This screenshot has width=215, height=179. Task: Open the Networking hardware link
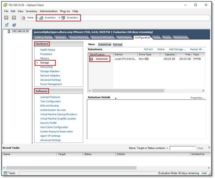46,67
